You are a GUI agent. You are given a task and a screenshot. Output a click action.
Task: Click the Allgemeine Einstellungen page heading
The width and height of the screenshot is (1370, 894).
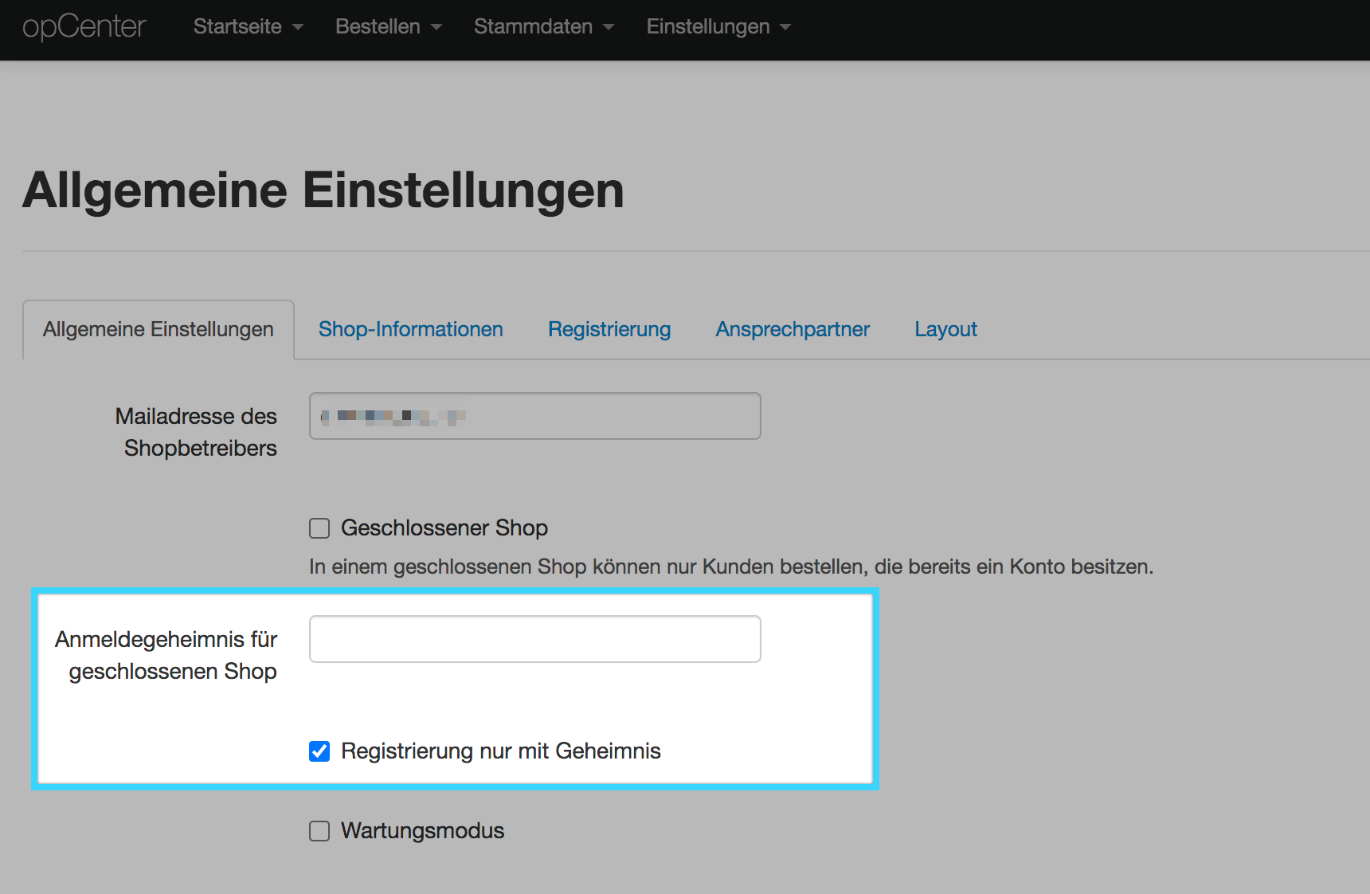323,190
